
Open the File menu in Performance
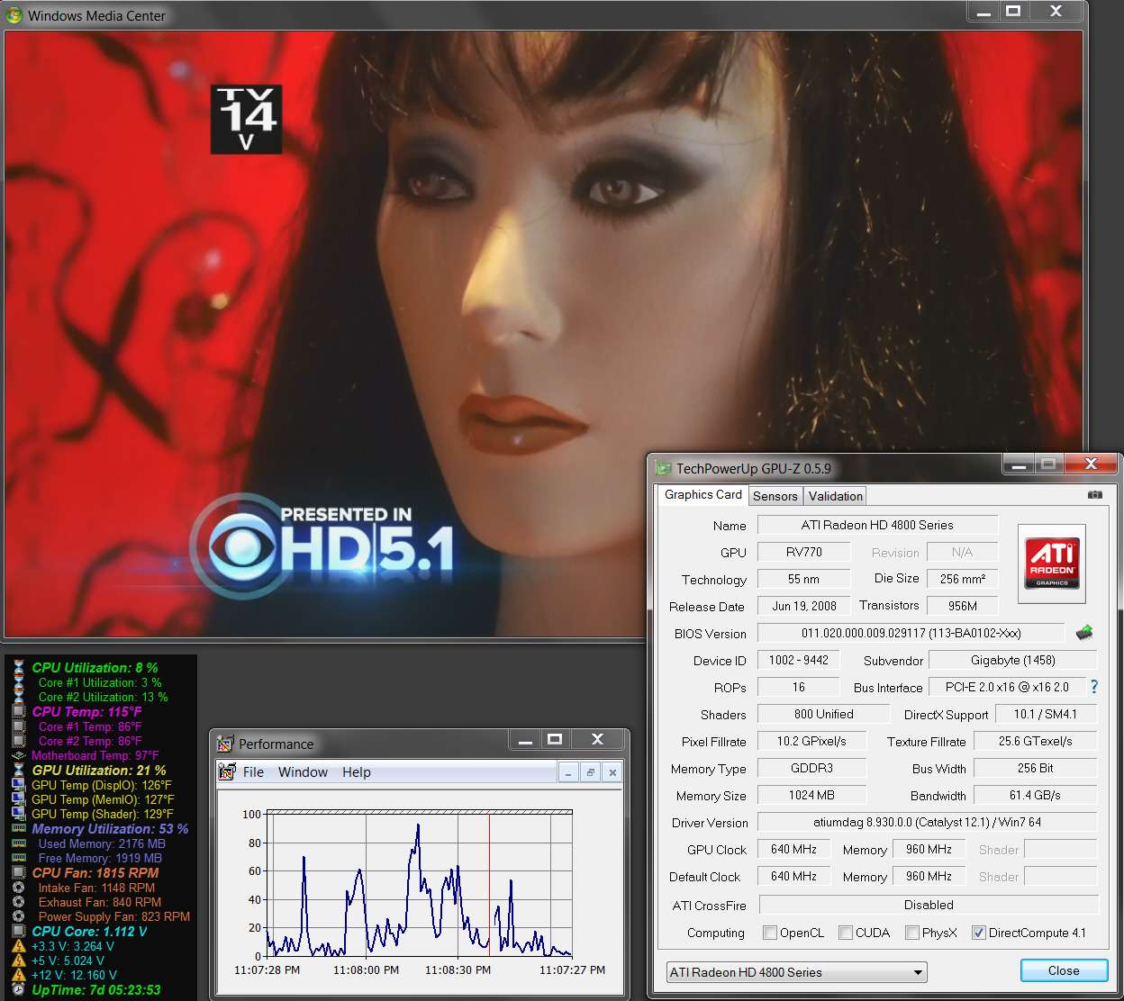click(x=253, y=772)
